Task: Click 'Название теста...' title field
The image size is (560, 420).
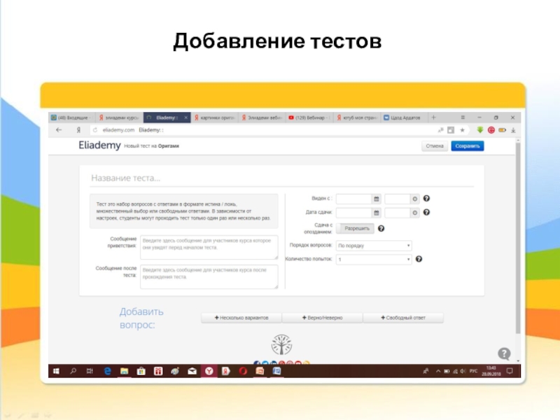Action: (282, 178)
